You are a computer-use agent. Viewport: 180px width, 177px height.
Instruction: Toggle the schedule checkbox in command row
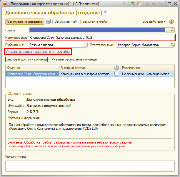[x=116, y=74]
